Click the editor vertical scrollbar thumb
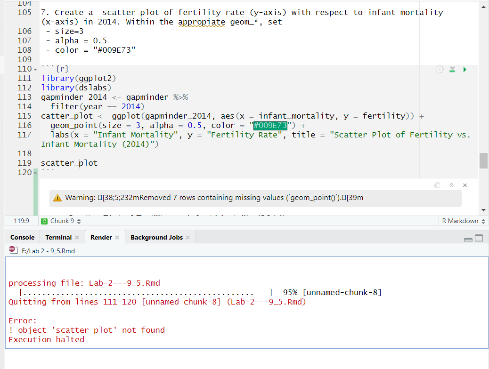489x369 pixels. [483, 160]
